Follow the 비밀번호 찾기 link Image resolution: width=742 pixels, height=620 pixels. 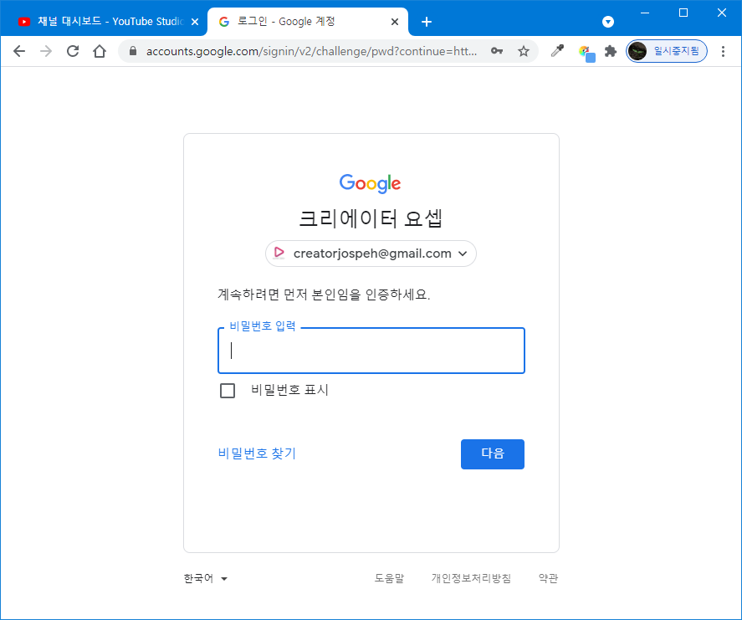pos(257,453)
